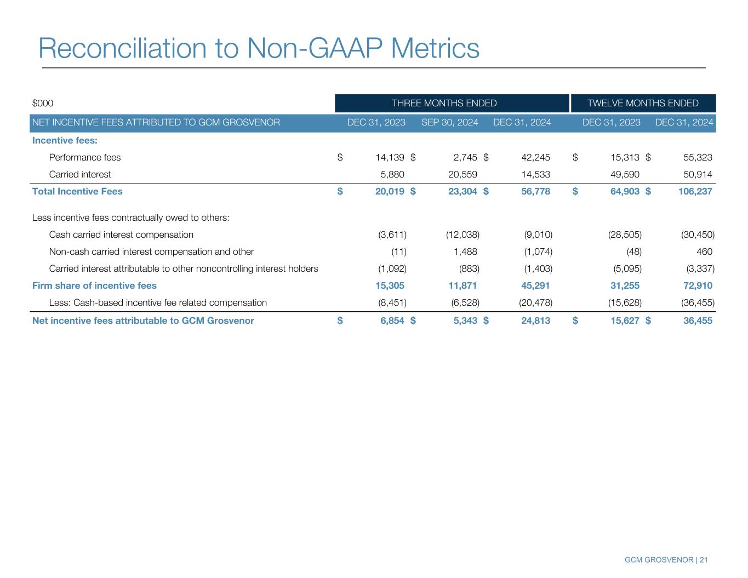The image size is (748, 578).
Task: Select 'Cash carried interest compensation' row label
Action: 121,234
